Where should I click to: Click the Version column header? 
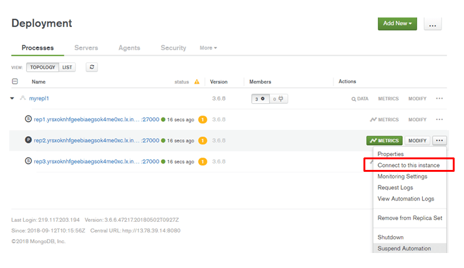click(x=219, y=82)
